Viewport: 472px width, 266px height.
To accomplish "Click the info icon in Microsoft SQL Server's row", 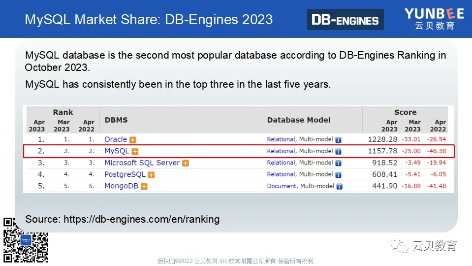I will click(338, 163).
